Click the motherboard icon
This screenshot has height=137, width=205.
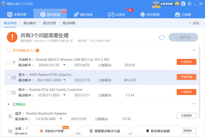(10, 131)
